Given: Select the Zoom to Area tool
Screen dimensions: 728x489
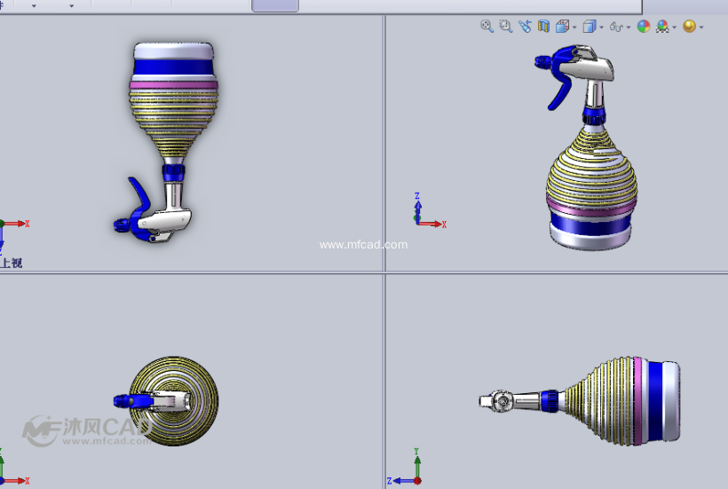Looking at the screenshot, I should [505, 27].
